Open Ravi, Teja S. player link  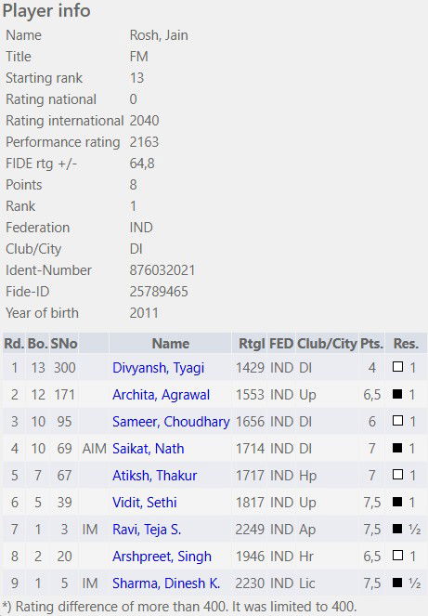[x=147, y=530]
